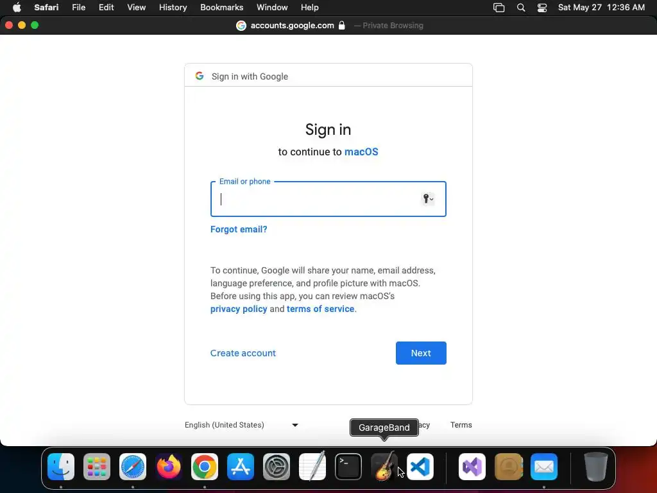Open Finder from the Dock

pyautogui.click(x=61, y=467)
